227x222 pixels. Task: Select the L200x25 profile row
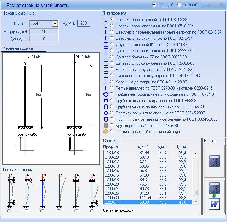[148, 193]
